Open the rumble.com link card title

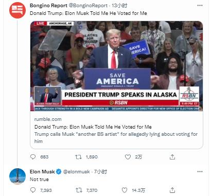[x=93, y=127]
